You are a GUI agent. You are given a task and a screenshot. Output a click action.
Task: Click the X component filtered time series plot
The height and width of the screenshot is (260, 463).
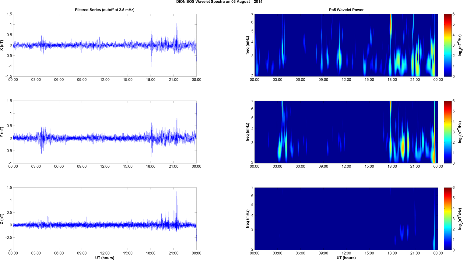[105, 45]
